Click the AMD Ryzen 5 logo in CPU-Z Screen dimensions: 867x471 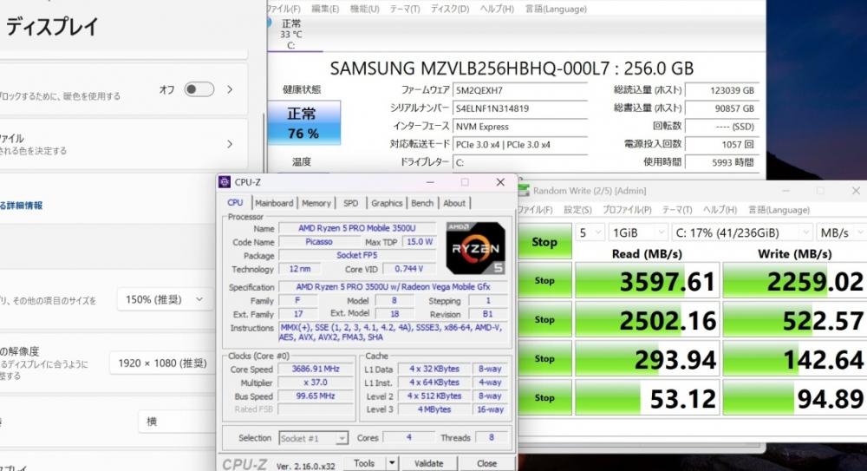476,248
